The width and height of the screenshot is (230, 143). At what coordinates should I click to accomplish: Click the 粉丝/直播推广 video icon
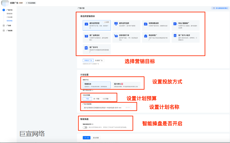175,24
